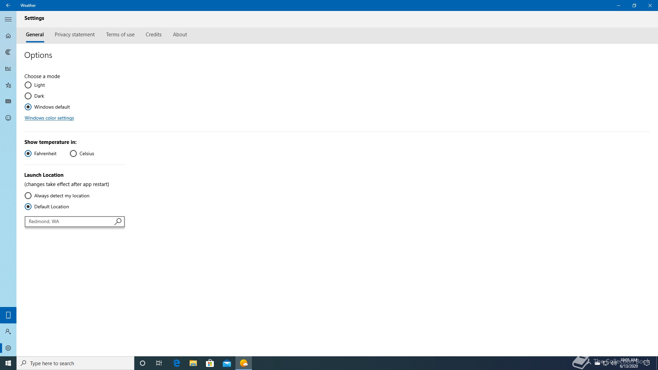Select the Dark mode option
The image size is (658, 370).
coord(28,96)
